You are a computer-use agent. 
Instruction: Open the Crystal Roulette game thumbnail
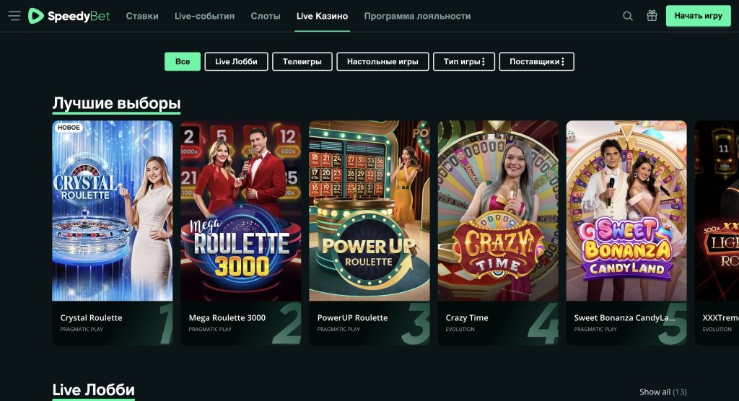[x=113, y=211]
